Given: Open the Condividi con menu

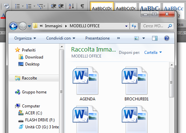Looking at the screenshot, I should tap(60, 38).
